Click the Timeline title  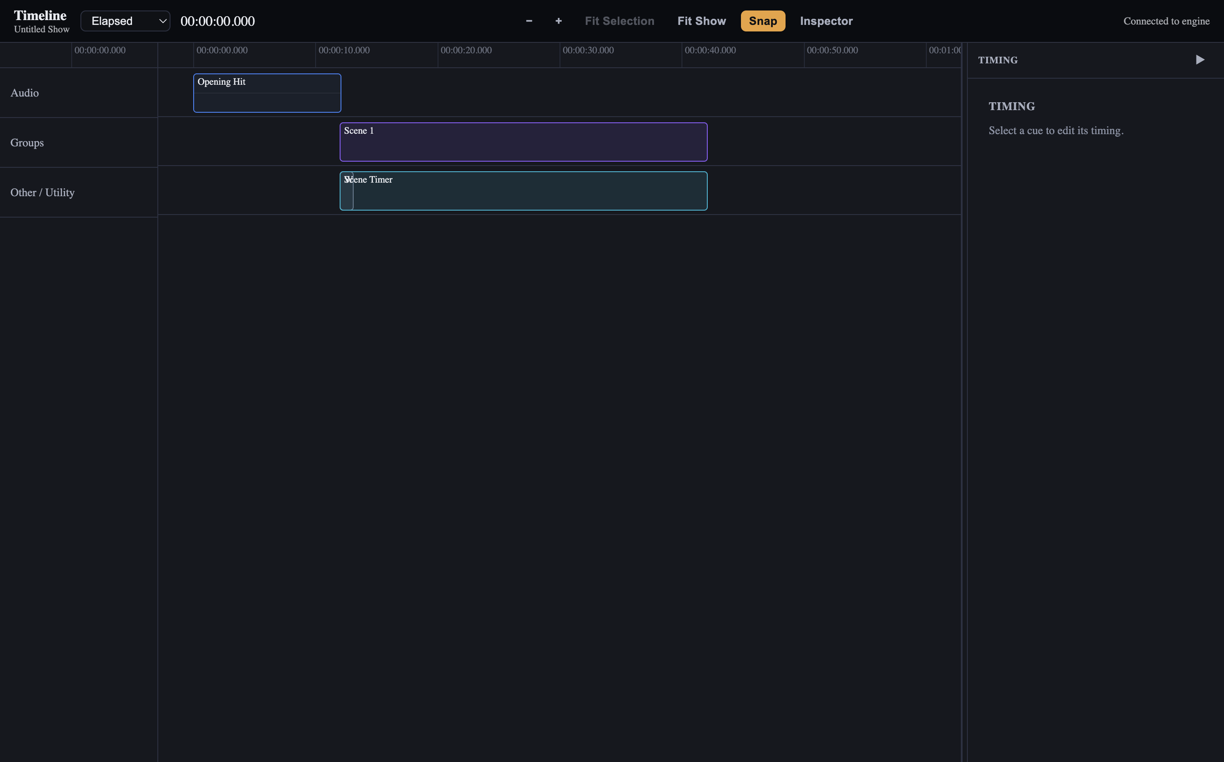(x=40, y=16)
